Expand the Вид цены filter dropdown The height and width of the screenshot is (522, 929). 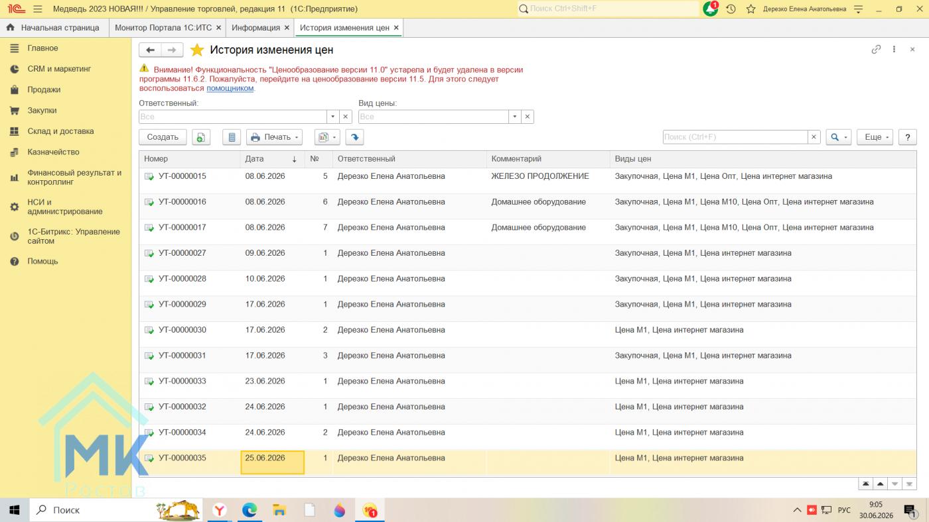[514, 117]
